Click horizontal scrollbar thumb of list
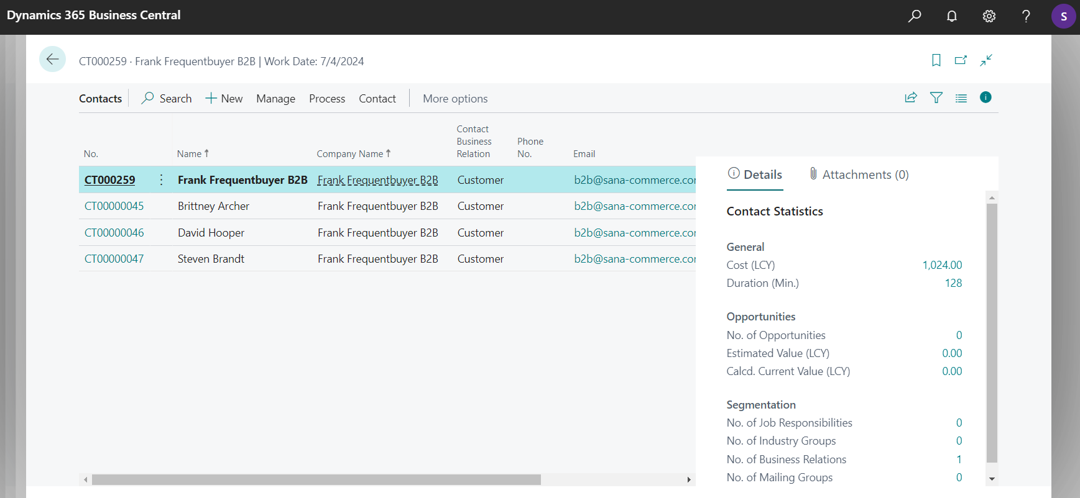This screenshot has width=1080, height=498. point(316,479)
